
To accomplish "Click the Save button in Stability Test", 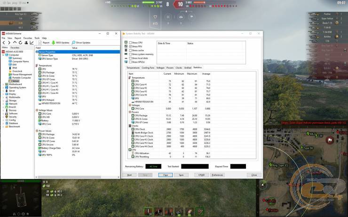I will click(x=182, y=175).
